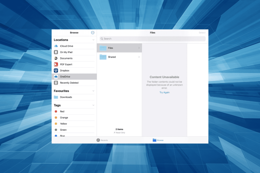Open the PDF Expert location
260x173 pixels.
(74, 64)
